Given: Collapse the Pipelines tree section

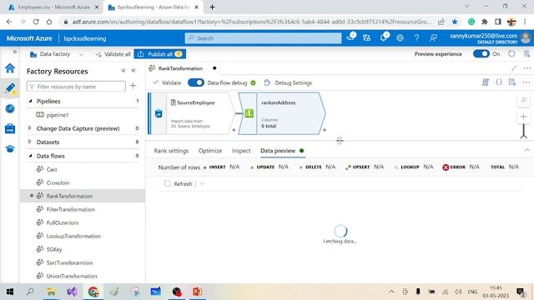Looking at the screenshot, I should [x=30, y=101].
